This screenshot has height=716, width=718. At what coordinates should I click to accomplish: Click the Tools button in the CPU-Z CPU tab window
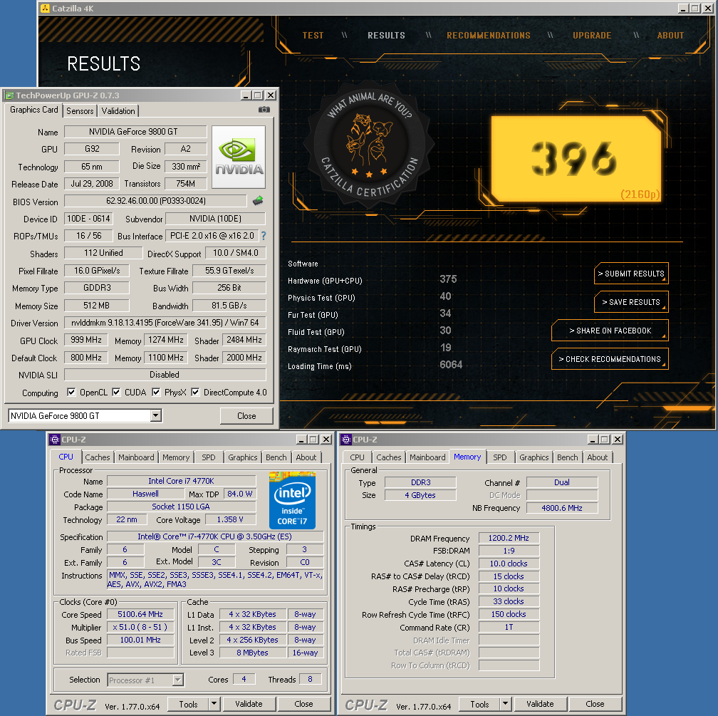[188, 704]
